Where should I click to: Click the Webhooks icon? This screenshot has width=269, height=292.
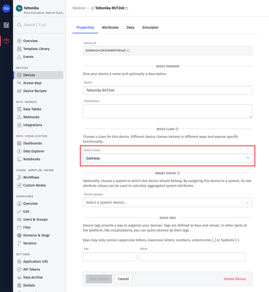click(19, 117)
